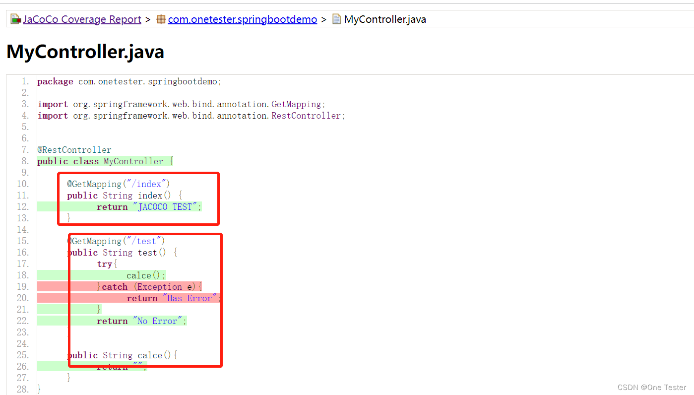
Task: Click line number 19
Action: point(23,287)
